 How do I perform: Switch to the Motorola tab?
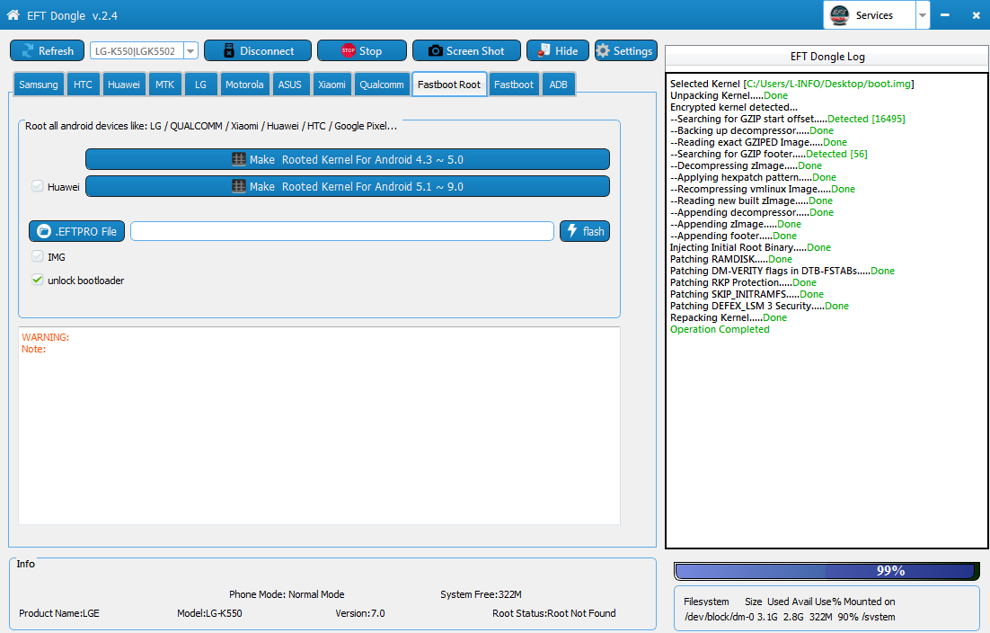tap(244, 85)
